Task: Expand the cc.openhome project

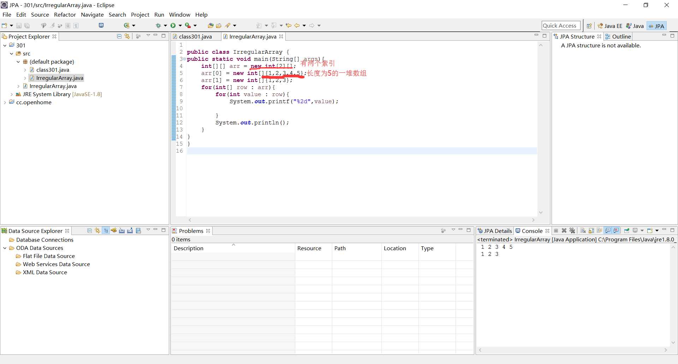Action: click(5, 102)
